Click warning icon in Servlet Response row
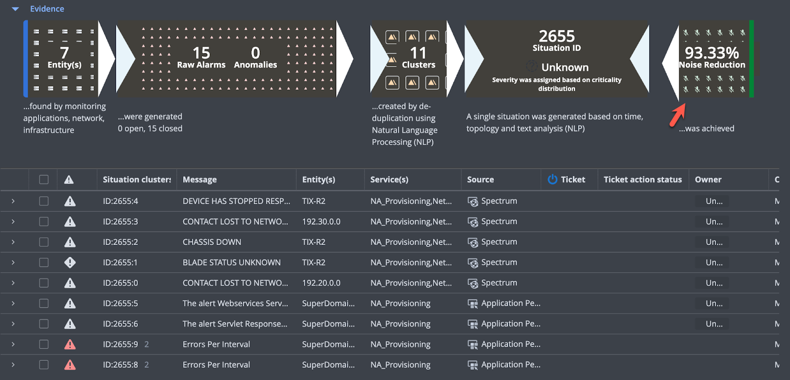The image size is (790, 380). pyautogui.click(x=70, y=324)
